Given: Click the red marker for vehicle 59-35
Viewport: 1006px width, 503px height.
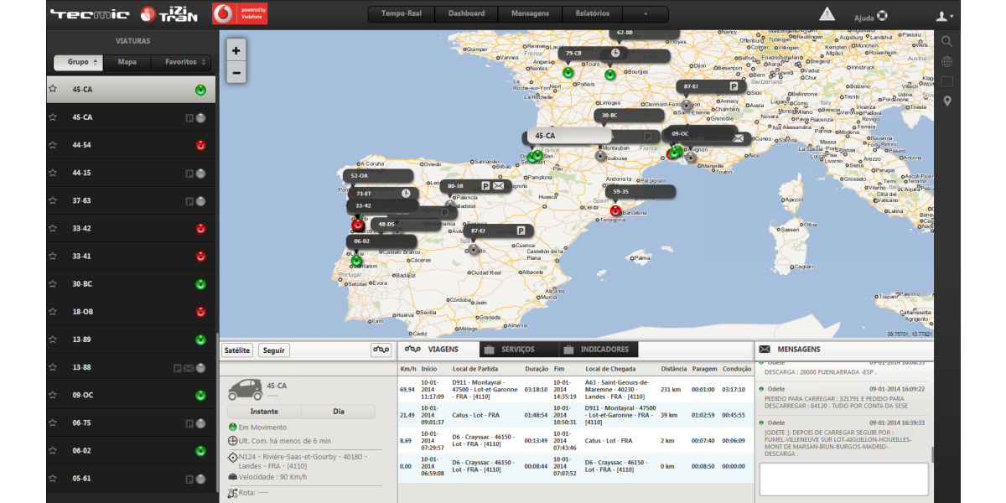Looking at the screenshot, I should click(x=615, y=211).
